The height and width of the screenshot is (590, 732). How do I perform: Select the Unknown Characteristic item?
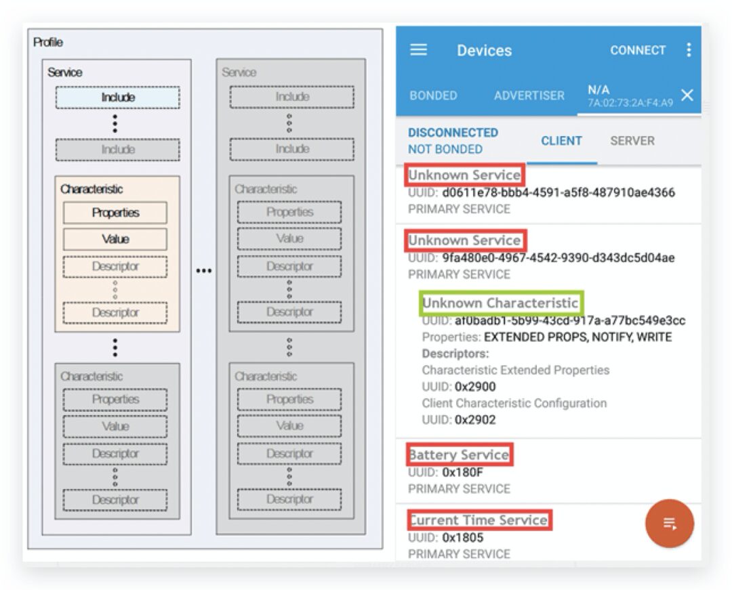500,303
